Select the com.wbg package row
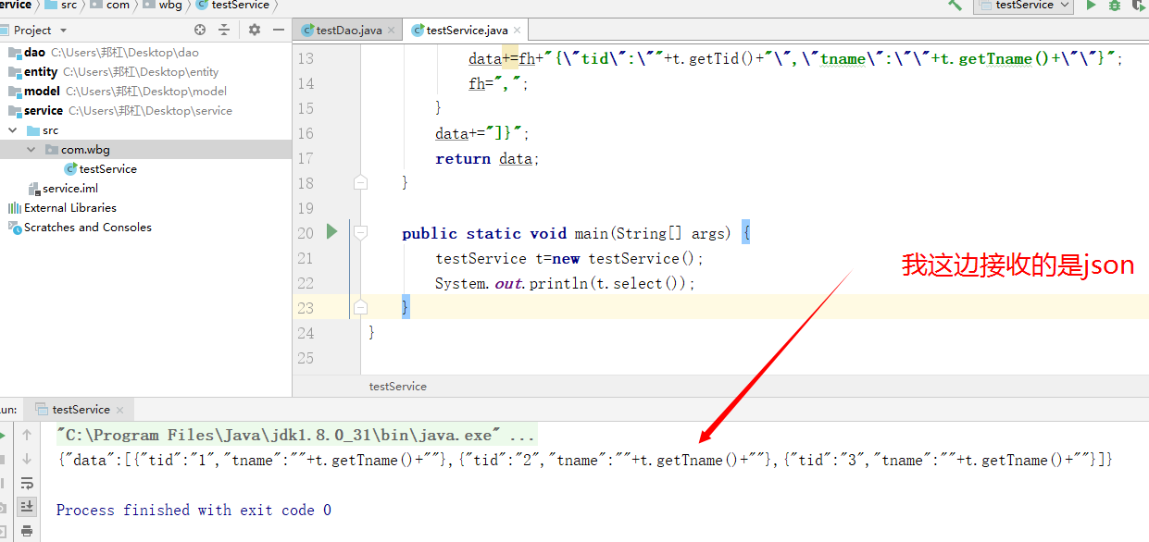The image size is (1149, 542). click(146, 150)
